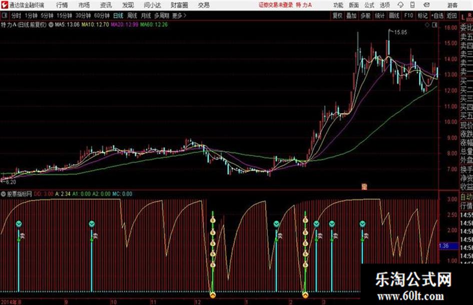Click the second teal sell signal marker
This screenshot has width=473, height=305.
pos(92,224)
